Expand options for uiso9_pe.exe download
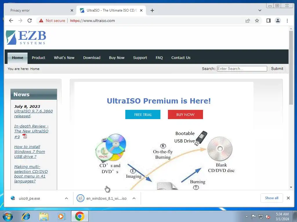 66,198
